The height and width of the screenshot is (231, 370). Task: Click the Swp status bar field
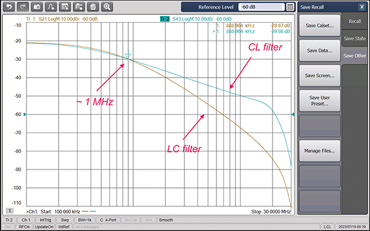65,220
